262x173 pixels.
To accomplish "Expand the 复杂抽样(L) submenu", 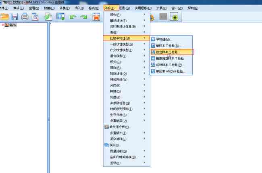I will point(127,139).
